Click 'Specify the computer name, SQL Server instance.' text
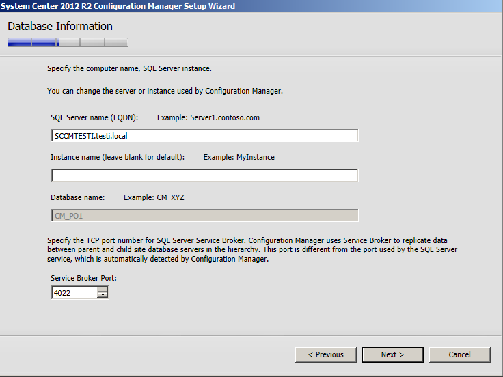 (129, 68)
